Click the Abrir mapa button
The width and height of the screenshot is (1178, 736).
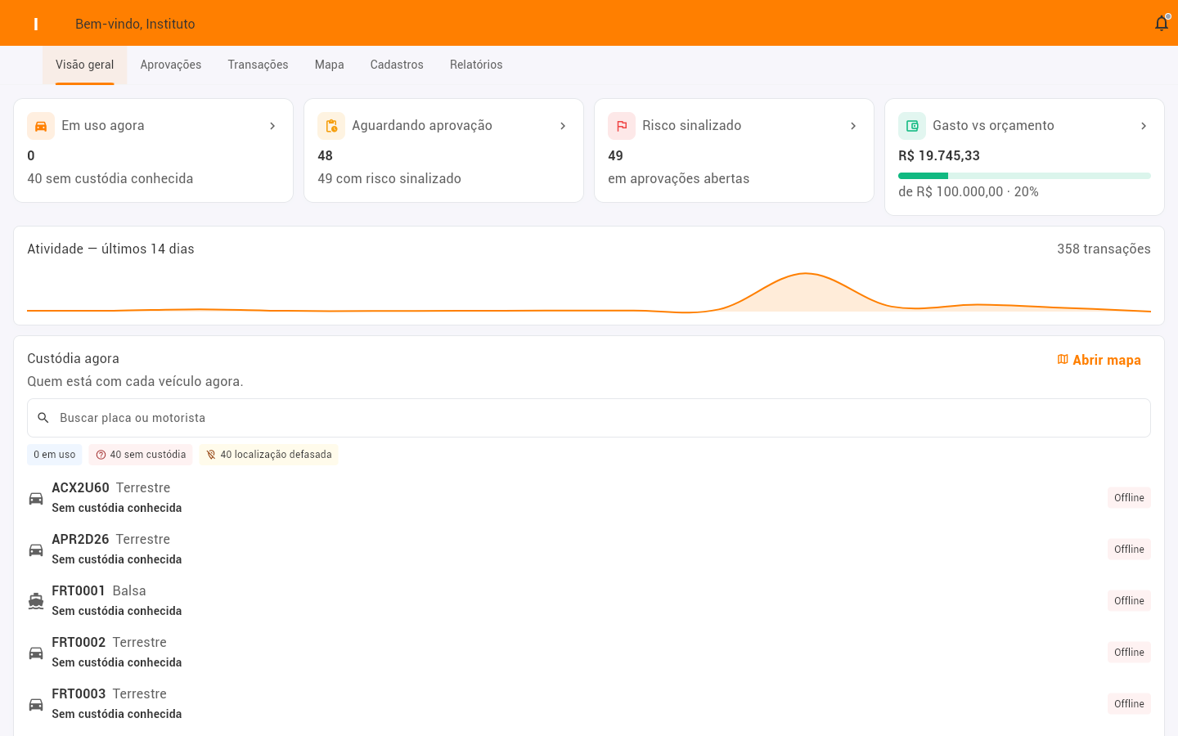coord(1099,360)
